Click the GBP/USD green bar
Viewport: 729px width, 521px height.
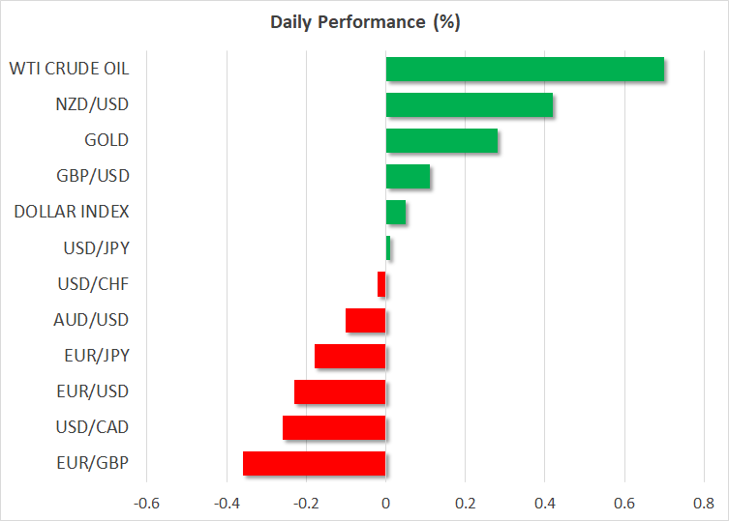coord(408,177)
